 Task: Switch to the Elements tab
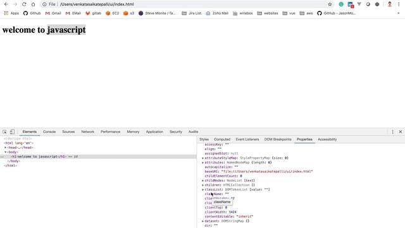tap(30, 132)
